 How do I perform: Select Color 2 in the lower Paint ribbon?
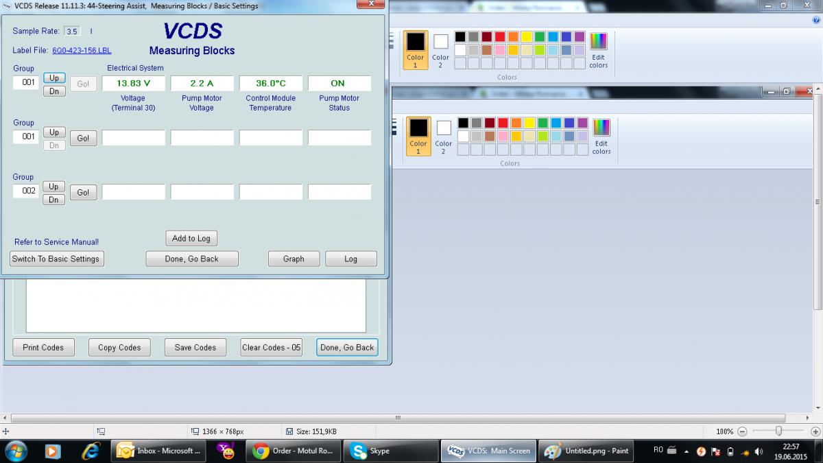point(443,137)
